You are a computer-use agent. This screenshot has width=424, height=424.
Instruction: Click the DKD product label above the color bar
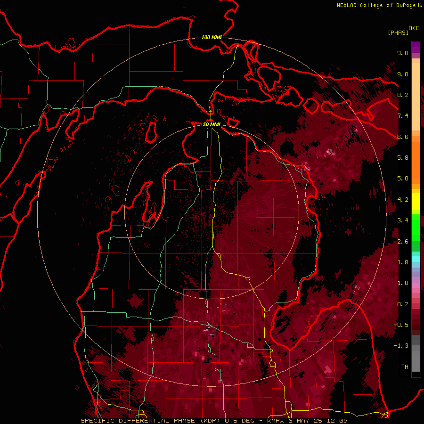click(x=414, y=28)
